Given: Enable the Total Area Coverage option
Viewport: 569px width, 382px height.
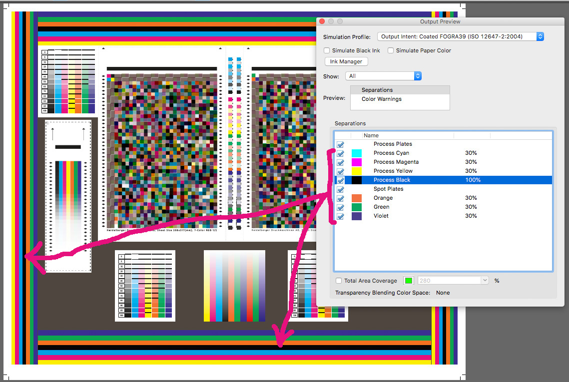Looking at the screenshot, I should [x=339, y=280].
